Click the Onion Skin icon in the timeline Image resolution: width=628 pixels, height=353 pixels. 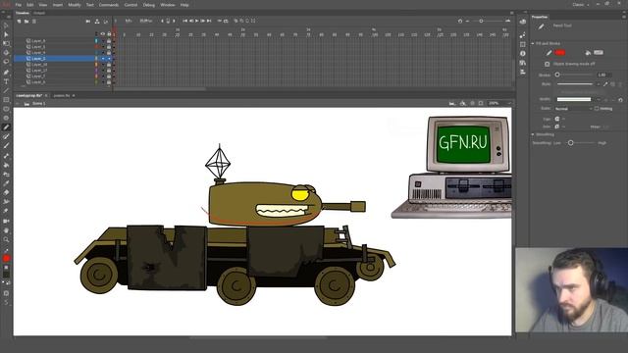(x=235, y=21)
